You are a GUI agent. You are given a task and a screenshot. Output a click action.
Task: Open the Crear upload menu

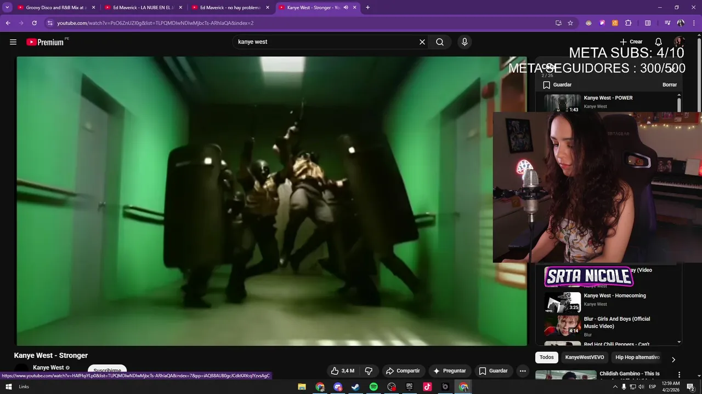[x=631, y=42]
